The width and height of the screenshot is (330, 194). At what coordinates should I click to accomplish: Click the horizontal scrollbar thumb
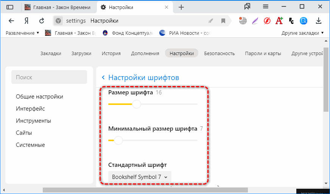pos(145,190)
